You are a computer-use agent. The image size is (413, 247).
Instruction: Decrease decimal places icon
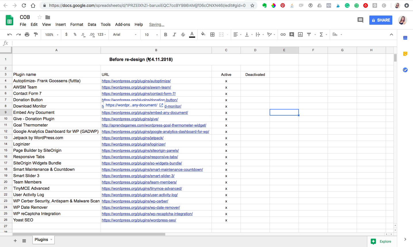click(83, 35)
